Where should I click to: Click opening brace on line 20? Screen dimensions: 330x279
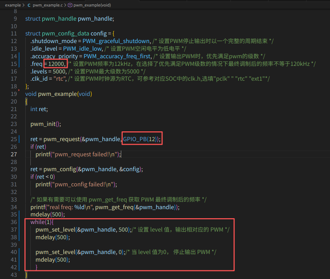pos(26,102)
